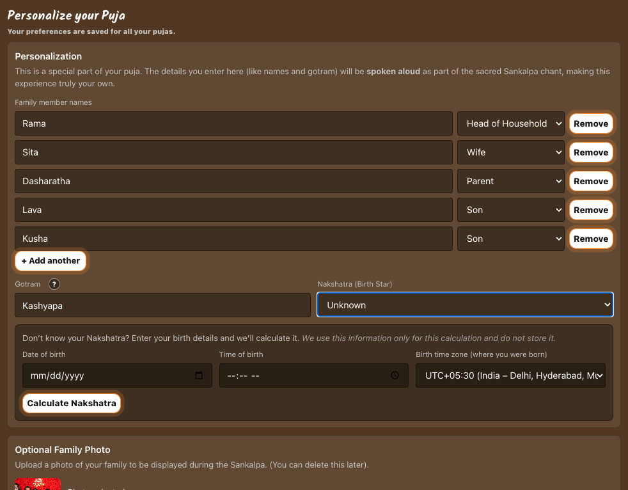Remove the Rama family member
This screenshot has width=628, height=490.
pyautogui.click(x=591, y=123)
